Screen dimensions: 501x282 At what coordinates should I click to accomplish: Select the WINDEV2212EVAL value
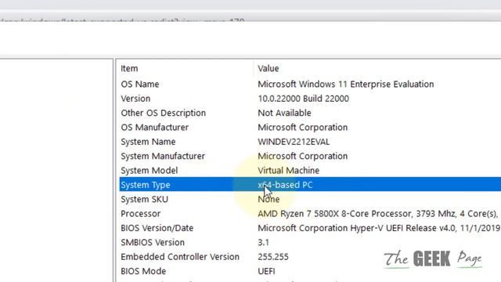[x=294, y=142]
